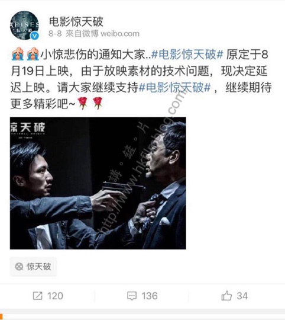This screenshot has height=320, width=285.
Task: Click the comment bubble icon
Action: pos(132,296)
